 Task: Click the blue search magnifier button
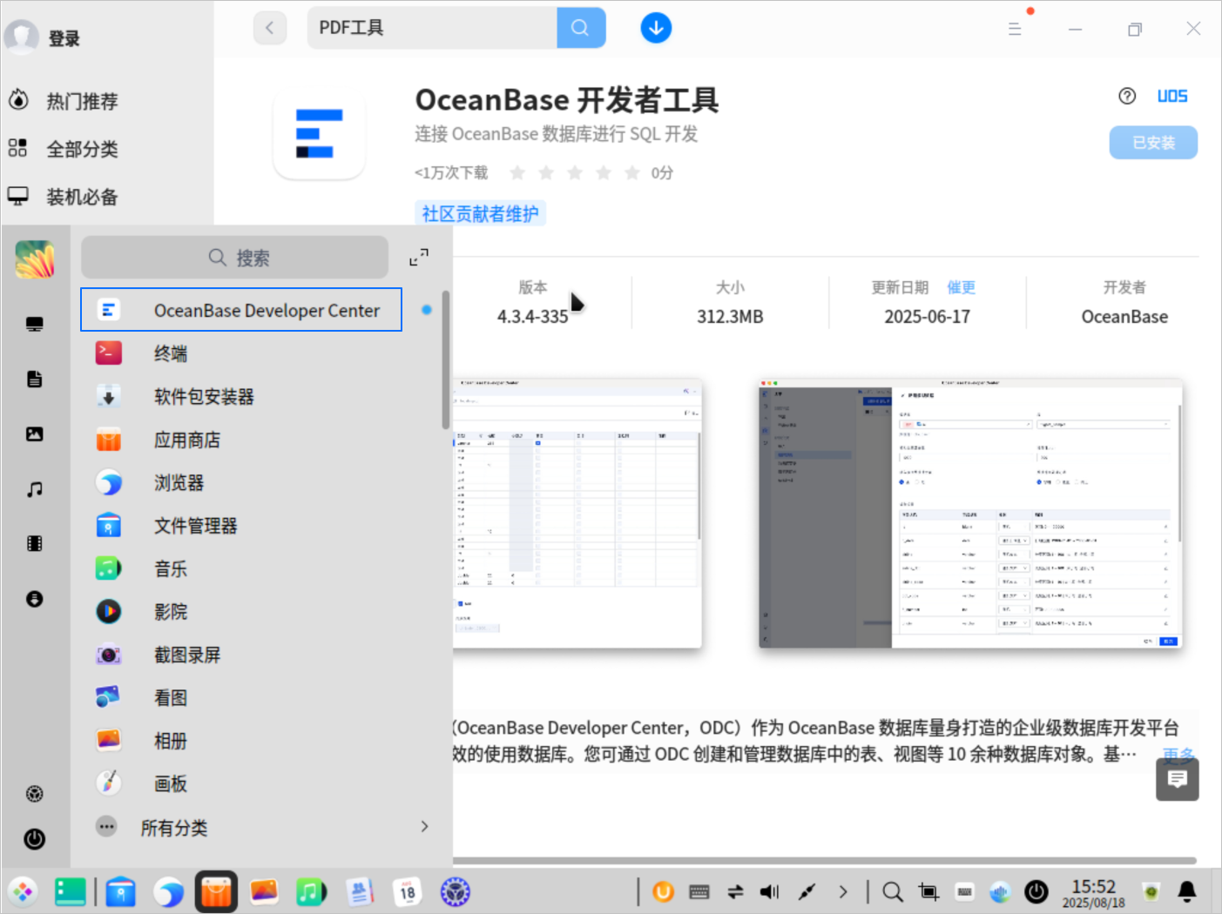581,28
